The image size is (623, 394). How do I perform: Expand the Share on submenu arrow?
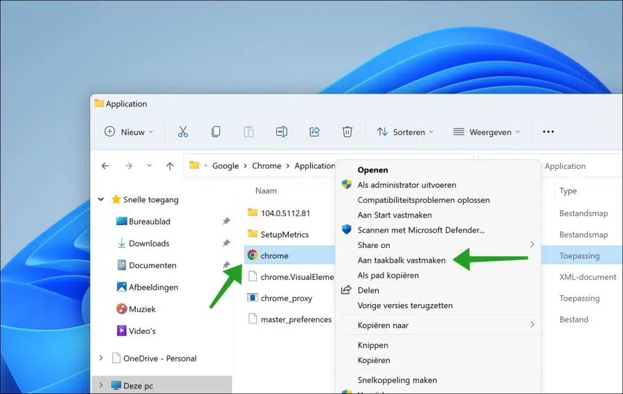tap(532, 244)
